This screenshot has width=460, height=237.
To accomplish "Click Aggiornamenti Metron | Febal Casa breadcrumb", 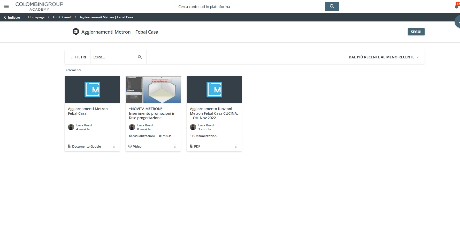I will coord(106,17).
